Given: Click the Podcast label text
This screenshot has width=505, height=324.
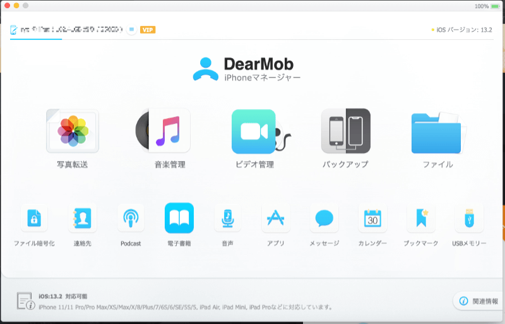Looking at the screenshot, I should (x=131, y=243).
